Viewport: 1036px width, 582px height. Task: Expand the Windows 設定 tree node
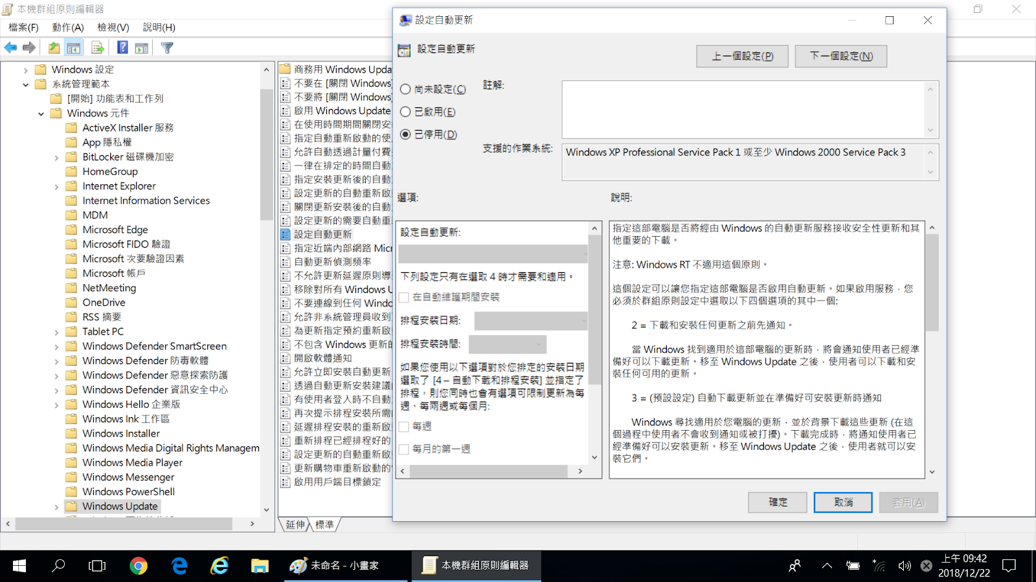pos(26,70)
